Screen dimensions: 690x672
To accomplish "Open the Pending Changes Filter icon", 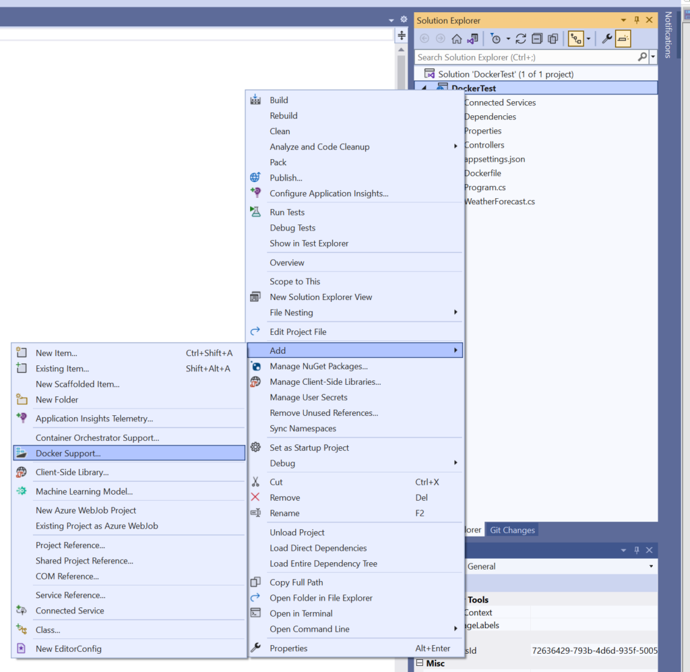I will (x=495, y=39).
